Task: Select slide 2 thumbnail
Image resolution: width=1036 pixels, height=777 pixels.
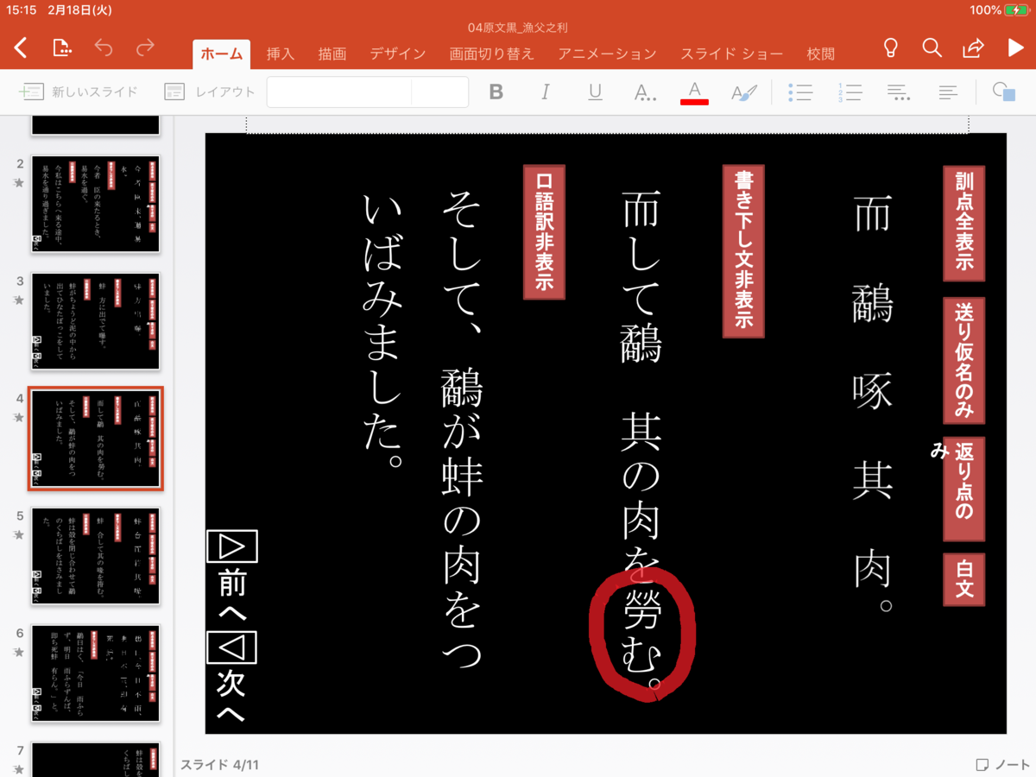Action: point(96,204)
